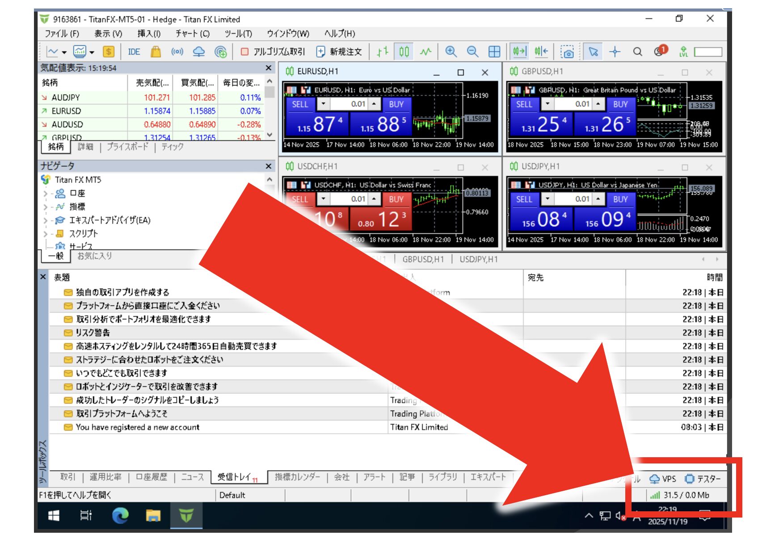The width and height of the screenshot is (758, 539).
Task: Toggle chart auto-scroll to latest bar
Action: click(520, 52)
